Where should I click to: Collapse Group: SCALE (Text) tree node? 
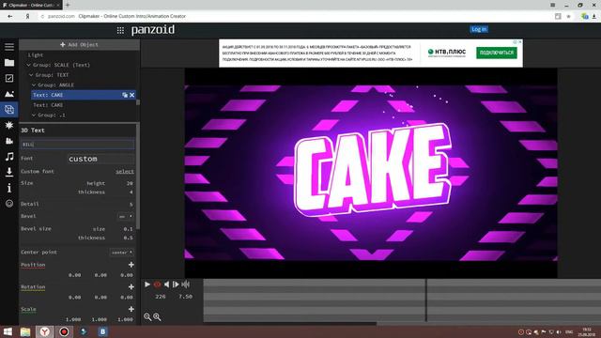(29, 65)
